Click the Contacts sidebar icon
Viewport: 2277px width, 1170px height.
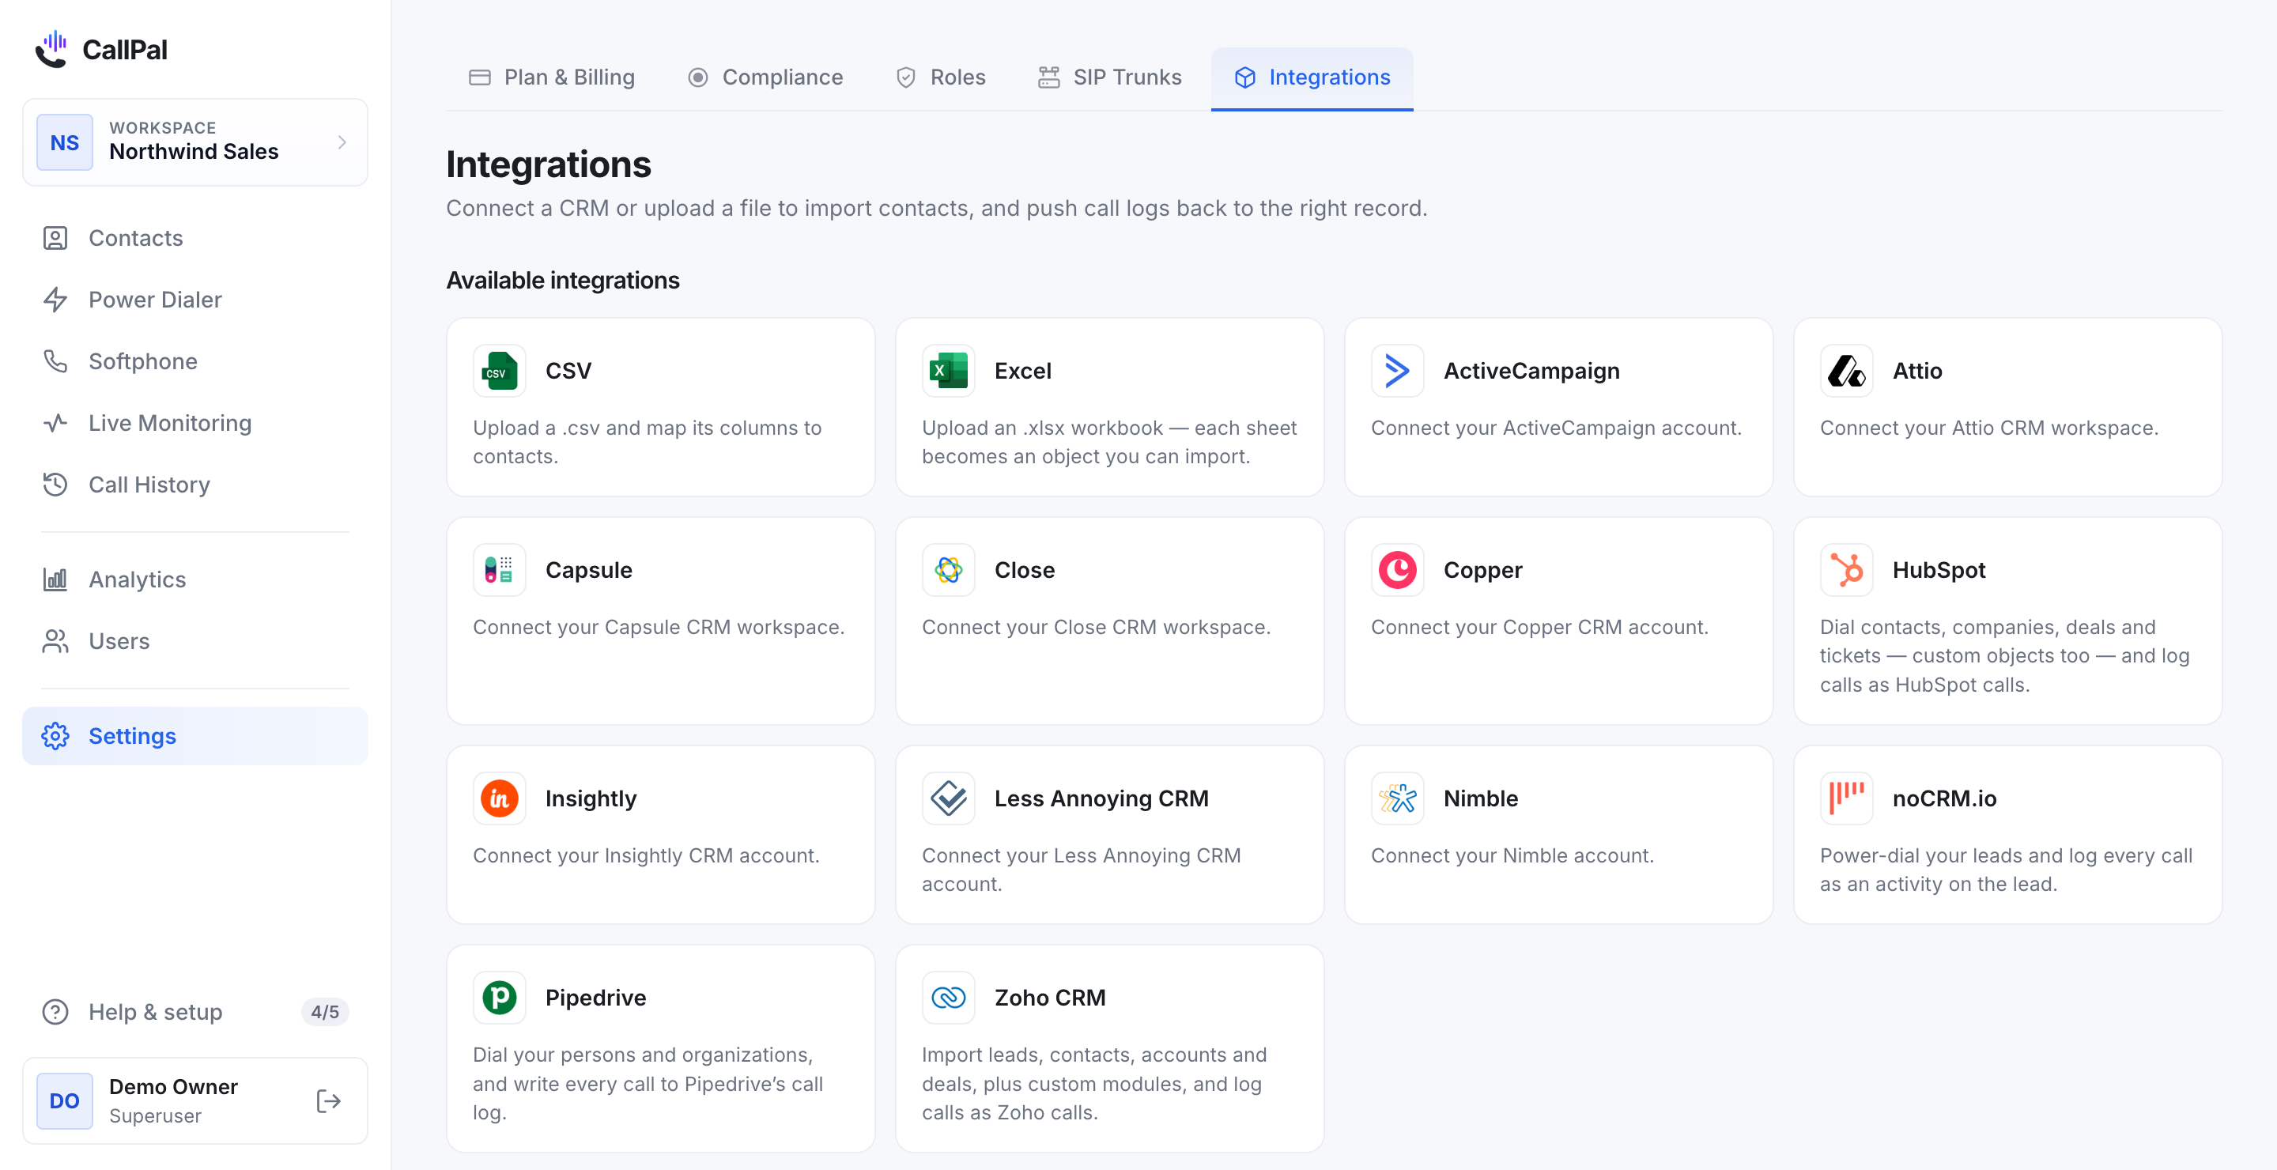[55, 238]
